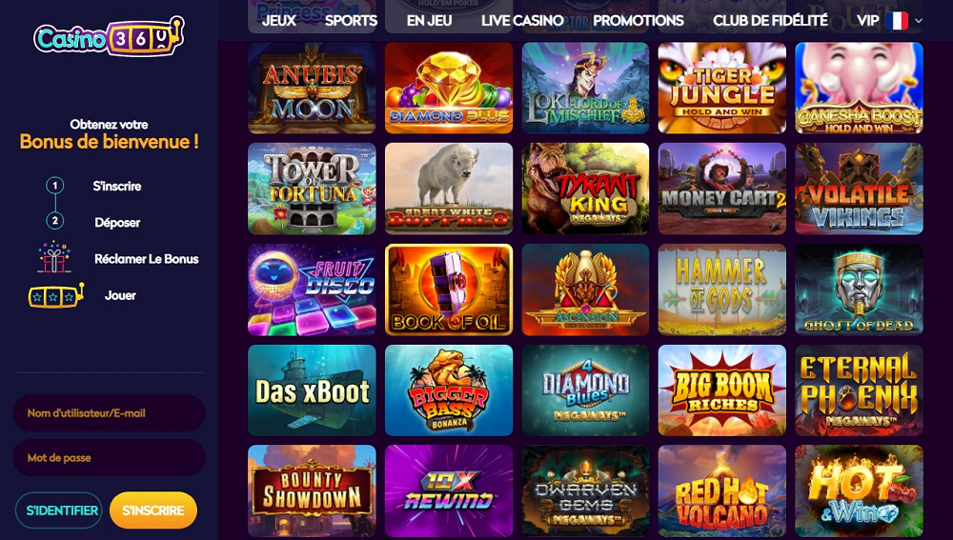This screenshot has width=953, height=540.
Task: Click the French flag language icon
Action: (897, 21)
